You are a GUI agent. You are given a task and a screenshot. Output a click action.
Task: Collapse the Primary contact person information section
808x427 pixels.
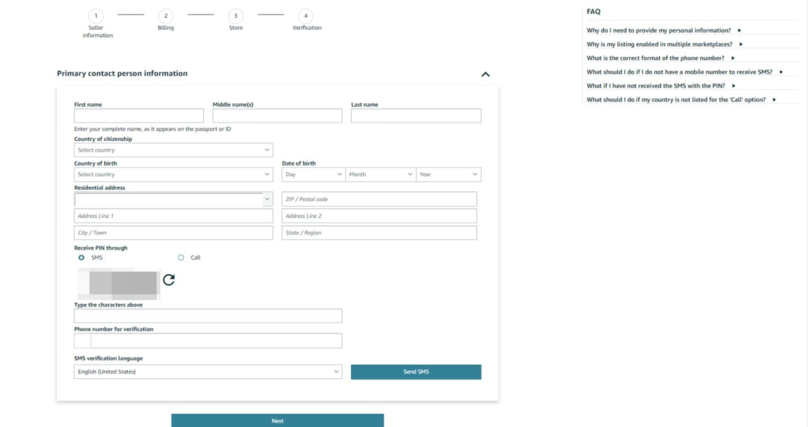click(486, 75)
